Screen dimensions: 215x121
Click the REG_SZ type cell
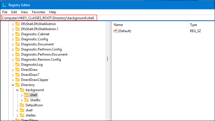(195, 31)
